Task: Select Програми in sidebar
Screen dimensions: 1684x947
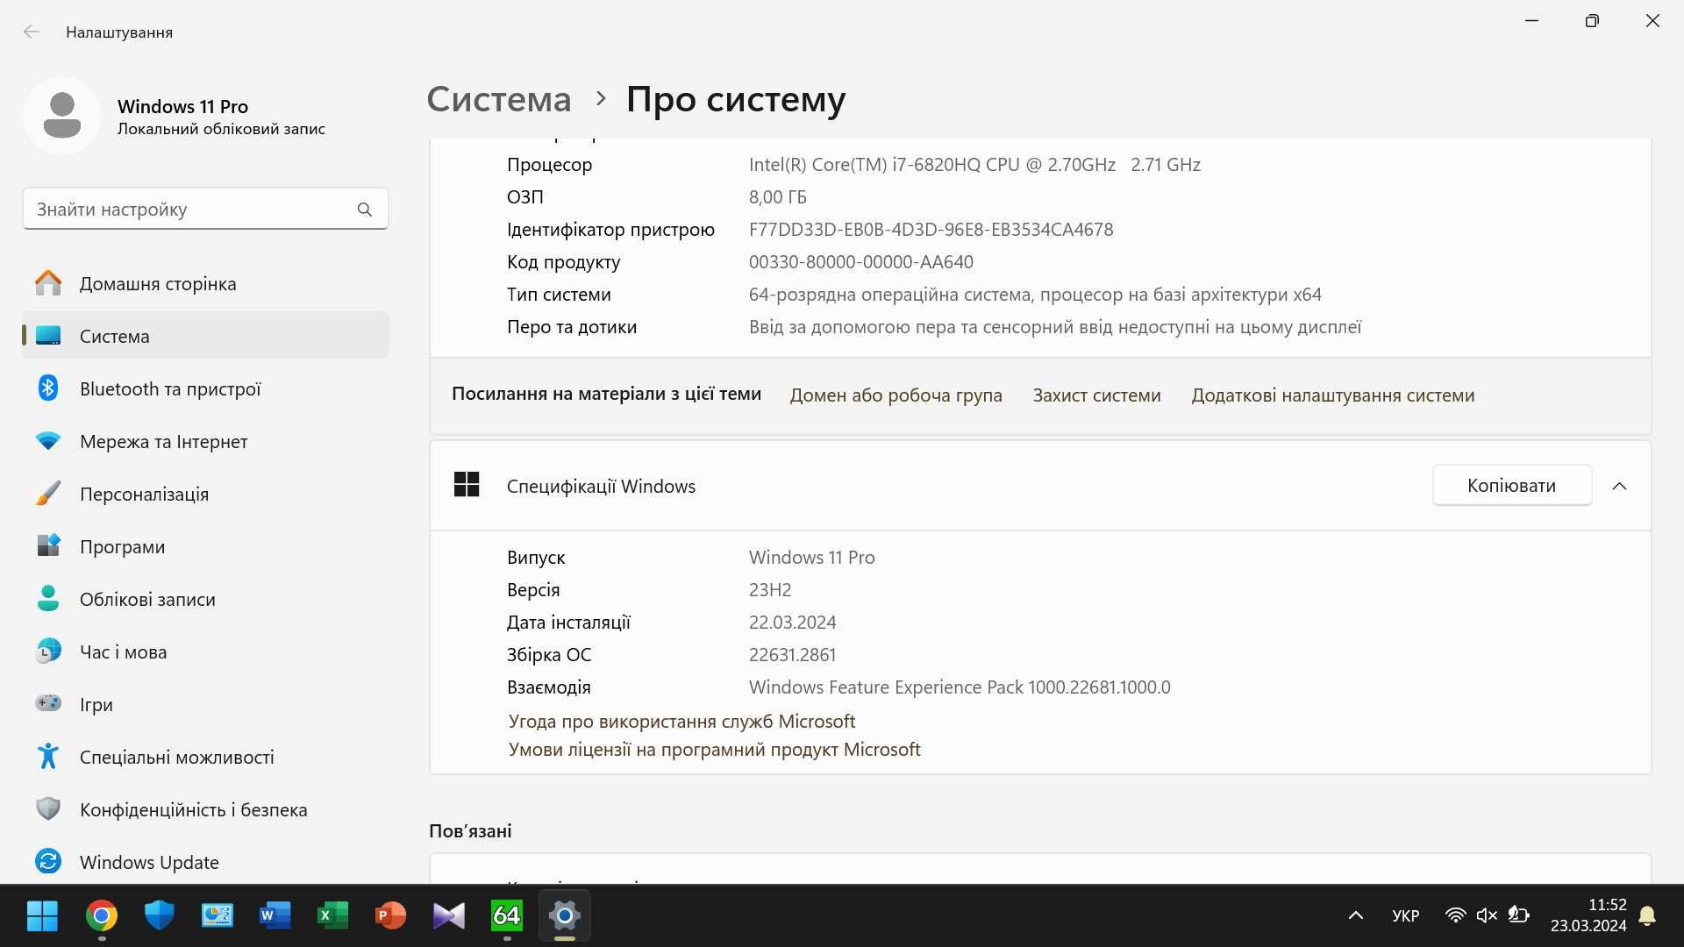Action: (205, 546)
